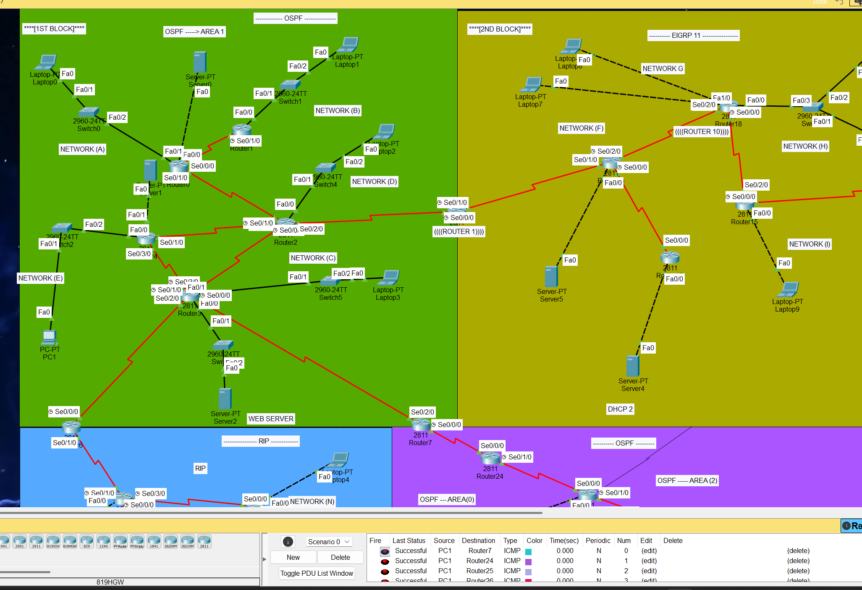This screenshot has height=590, width=862.
Task: Select the 2620XM router model icon
Action: [x=171, y=542]
